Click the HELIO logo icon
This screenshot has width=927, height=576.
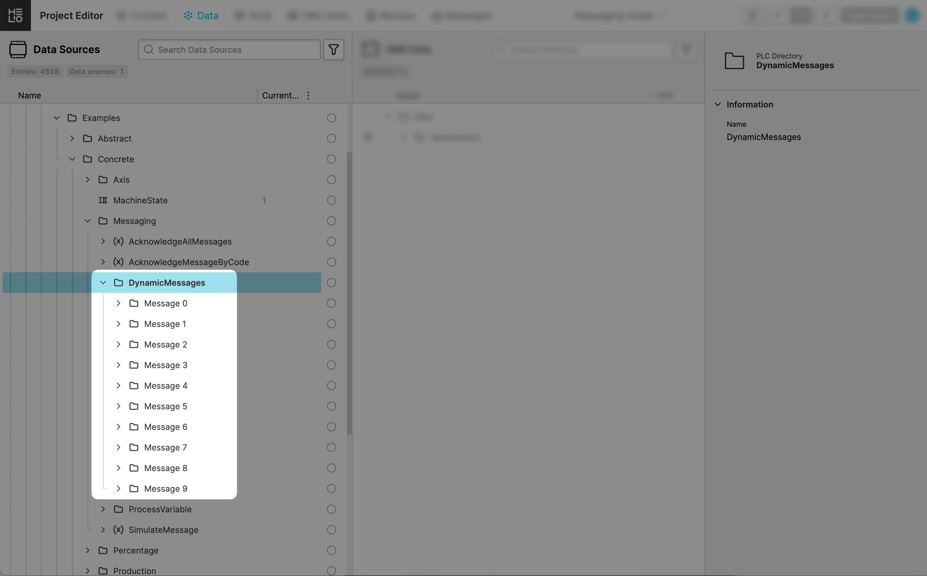[x=15, y=15]
